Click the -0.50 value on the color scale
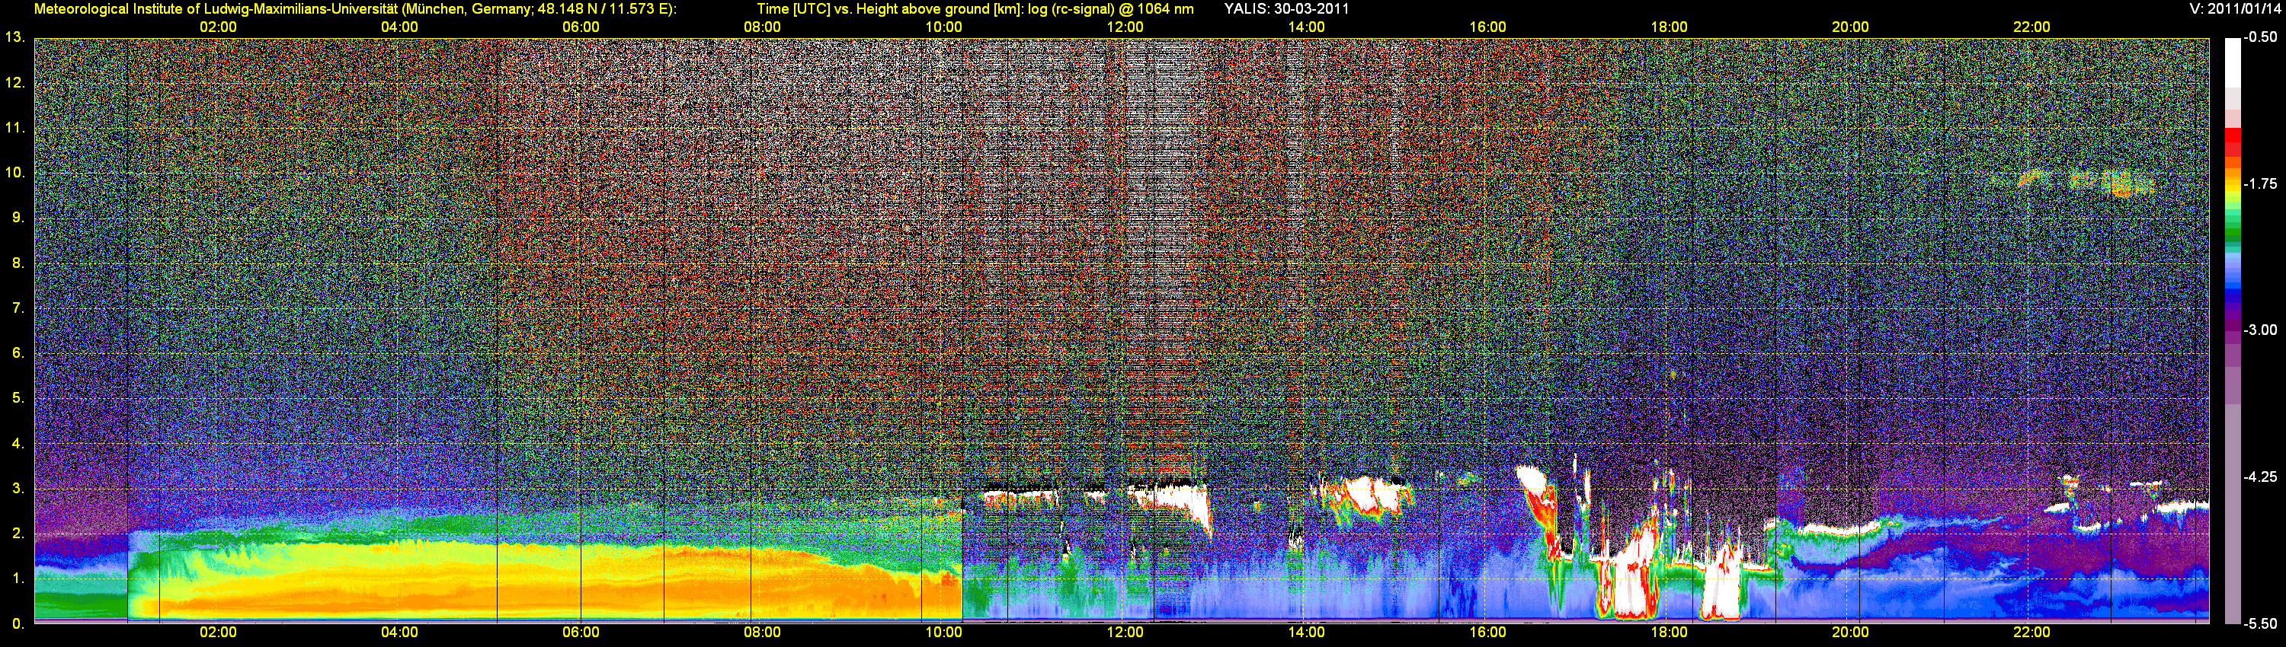The width and height of the screenshot is (2286, 647). click(x=2261, y=38)
